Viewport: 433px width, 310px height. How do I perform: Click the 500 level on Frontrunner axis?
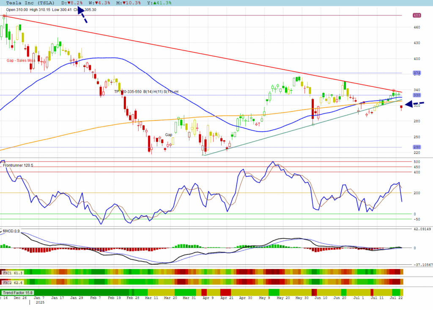click(x=417, y=162)
